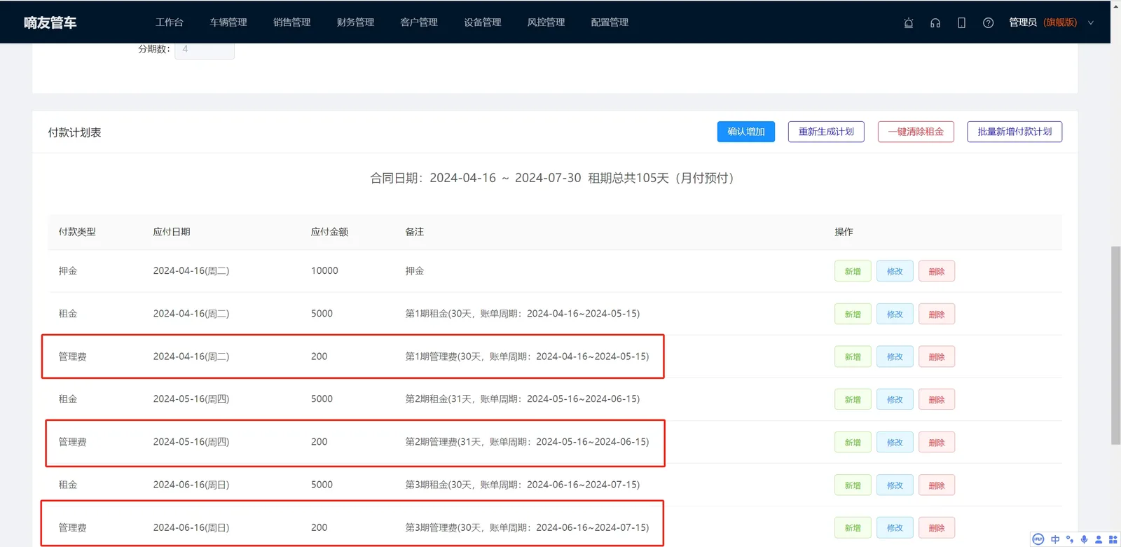Click the 批量新增付款计划 button
This screenshot has width=1121, height=547.
pyautogui.click(x=1015, y=132)
